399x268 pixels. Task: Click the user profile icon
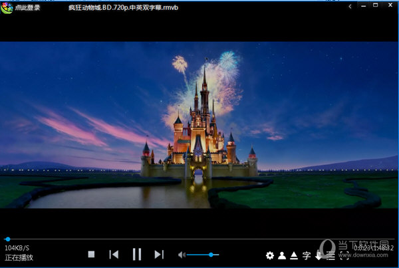pos(281,255)
